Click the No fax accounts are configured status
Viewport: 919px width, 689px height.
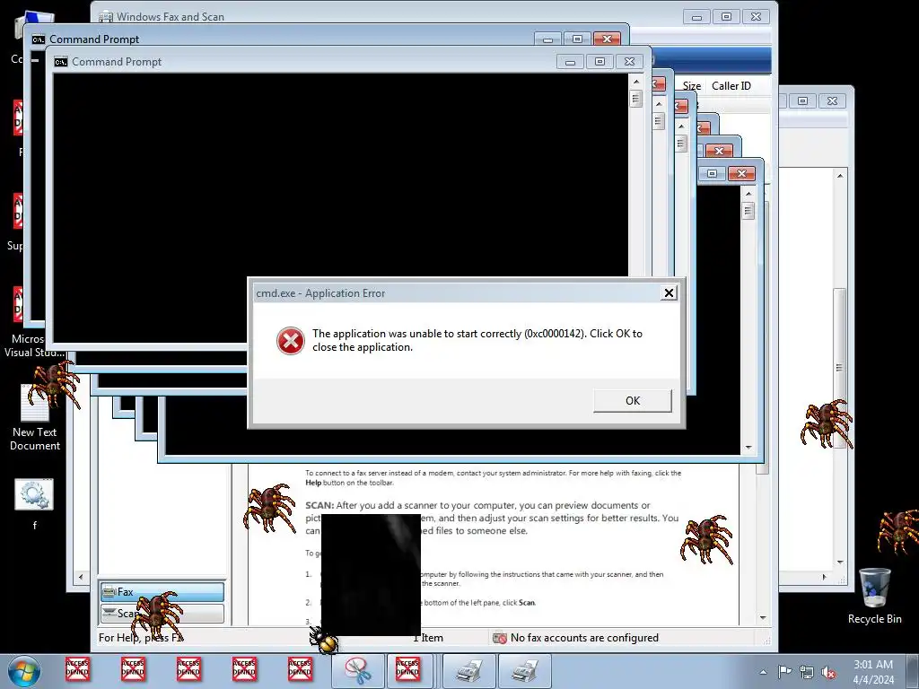[x=575, y=638]
